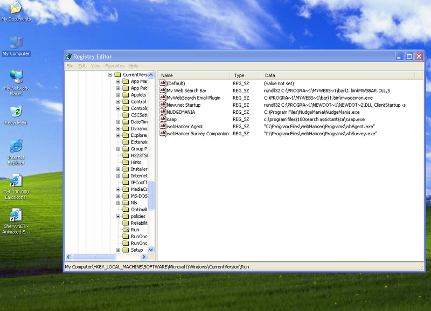Open the My Documents desktop icon

tap(16, 11)
